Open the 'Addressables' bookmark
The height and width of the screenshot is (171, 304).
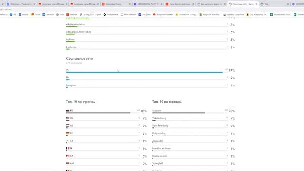pos(281,15)
